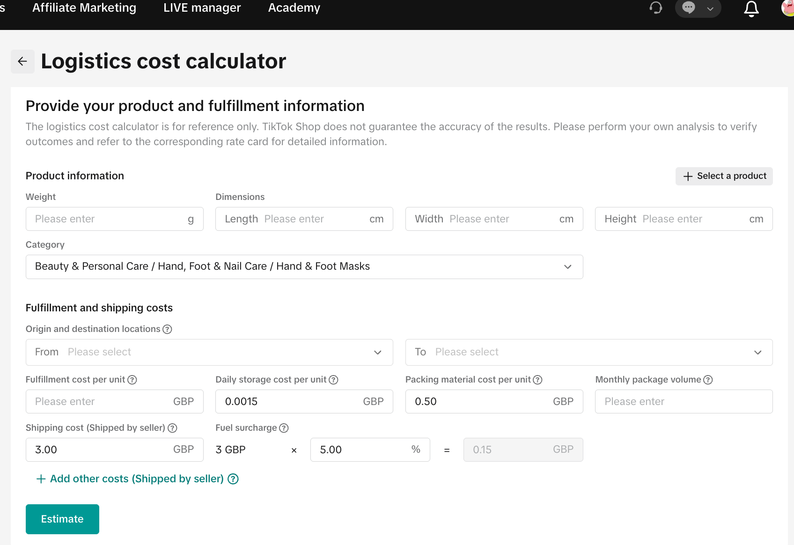Open the customer support headset icon
Screen dimensions: 794x545
[655, 8]
